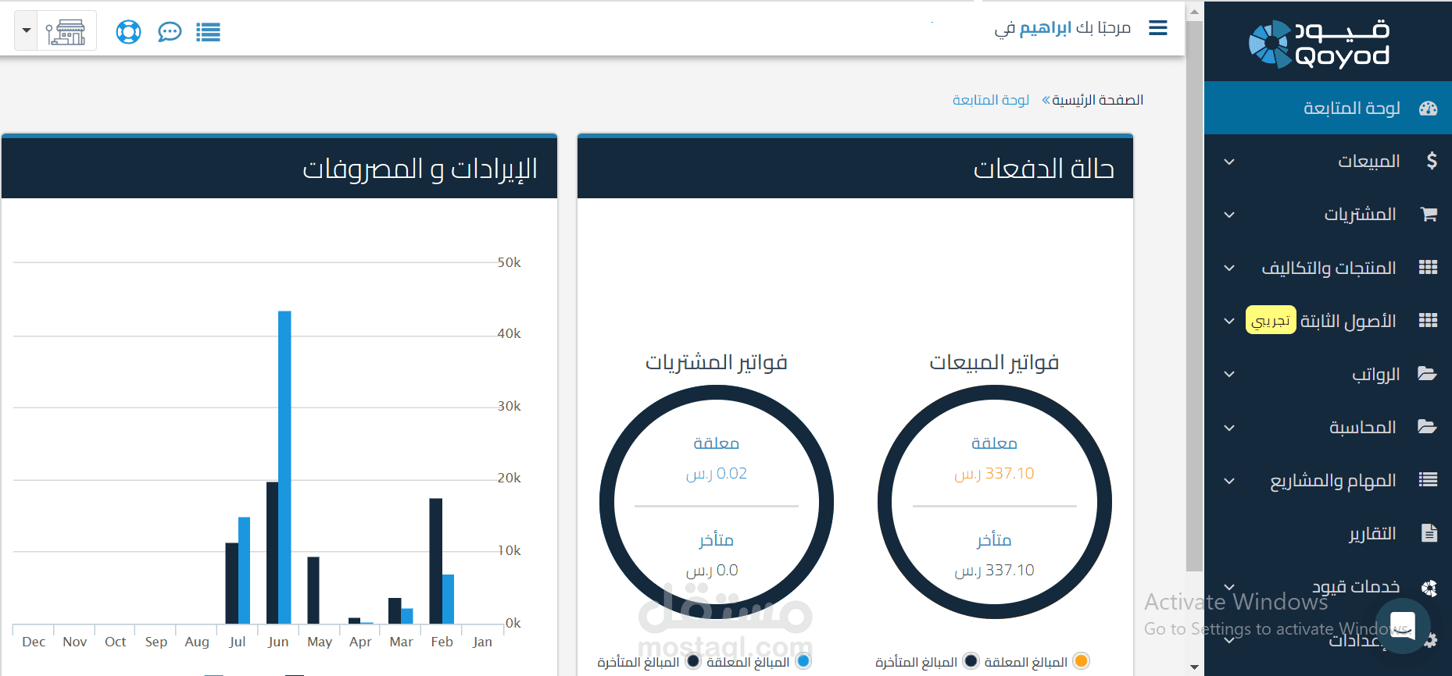Click the الصفحة الرئيسية breadcrumb link
Viewport: 1452px width, 676px height.
[1097, 100]
